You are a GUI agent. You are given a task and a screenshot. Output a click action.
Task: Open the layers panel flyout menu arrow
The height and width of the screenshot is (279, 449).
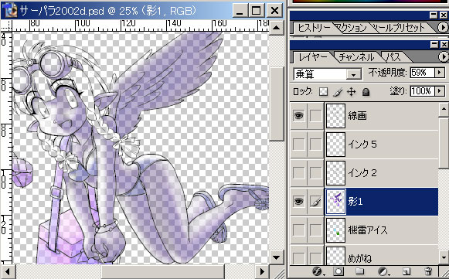pos(443,56)
